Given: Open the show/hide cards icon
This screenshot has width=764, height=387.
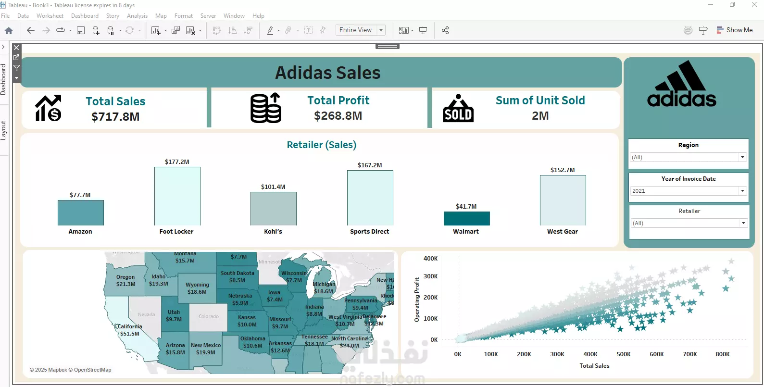Looking at the screenshot, I should coord(403,30).
